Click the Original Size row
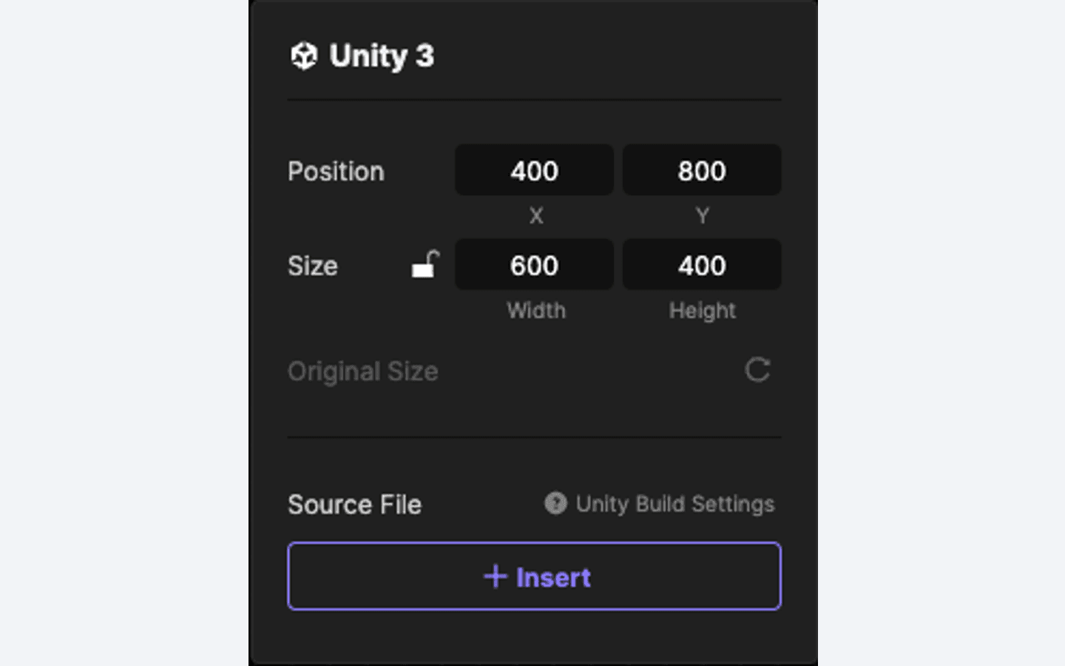Viewport: 1065px width, 666px height. [362, 371]
